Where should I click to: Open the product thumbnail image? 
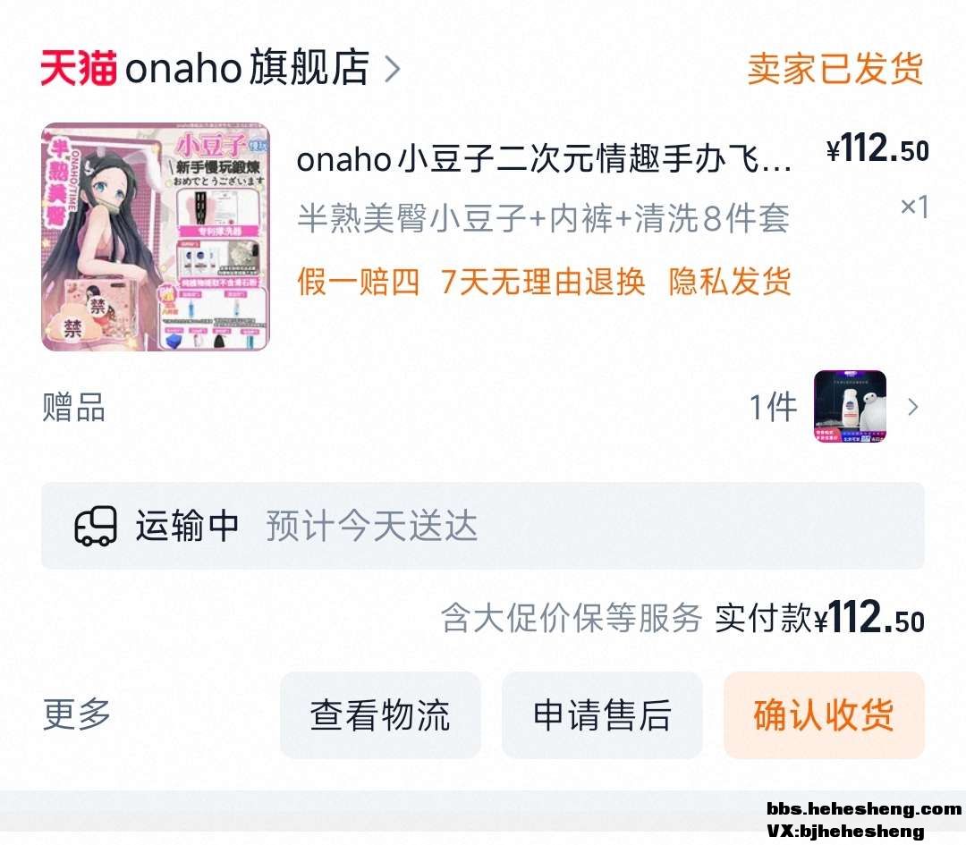coord(156,237)
